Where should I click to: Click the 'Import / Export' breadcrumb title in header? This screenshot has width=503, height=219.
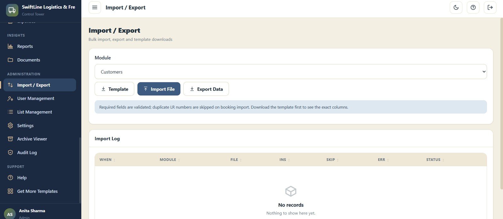(x=125, y=8)
